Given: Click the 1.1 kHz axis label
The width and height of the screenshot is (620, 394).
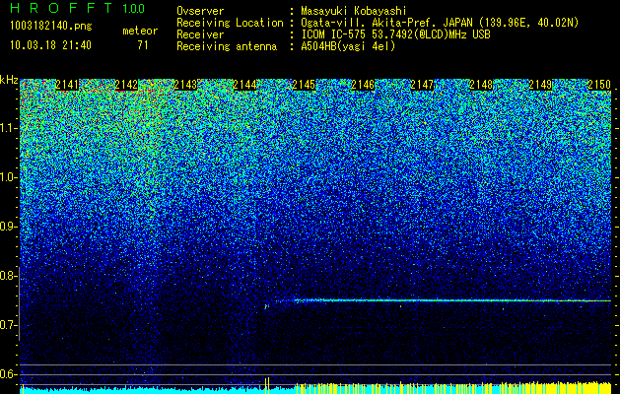Looking at the screenshot, I should [9, 128].
